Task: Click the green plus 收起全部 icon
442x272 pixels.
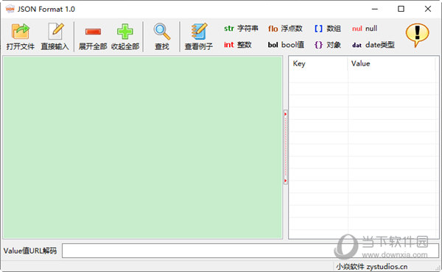Action: click(125, 37)
